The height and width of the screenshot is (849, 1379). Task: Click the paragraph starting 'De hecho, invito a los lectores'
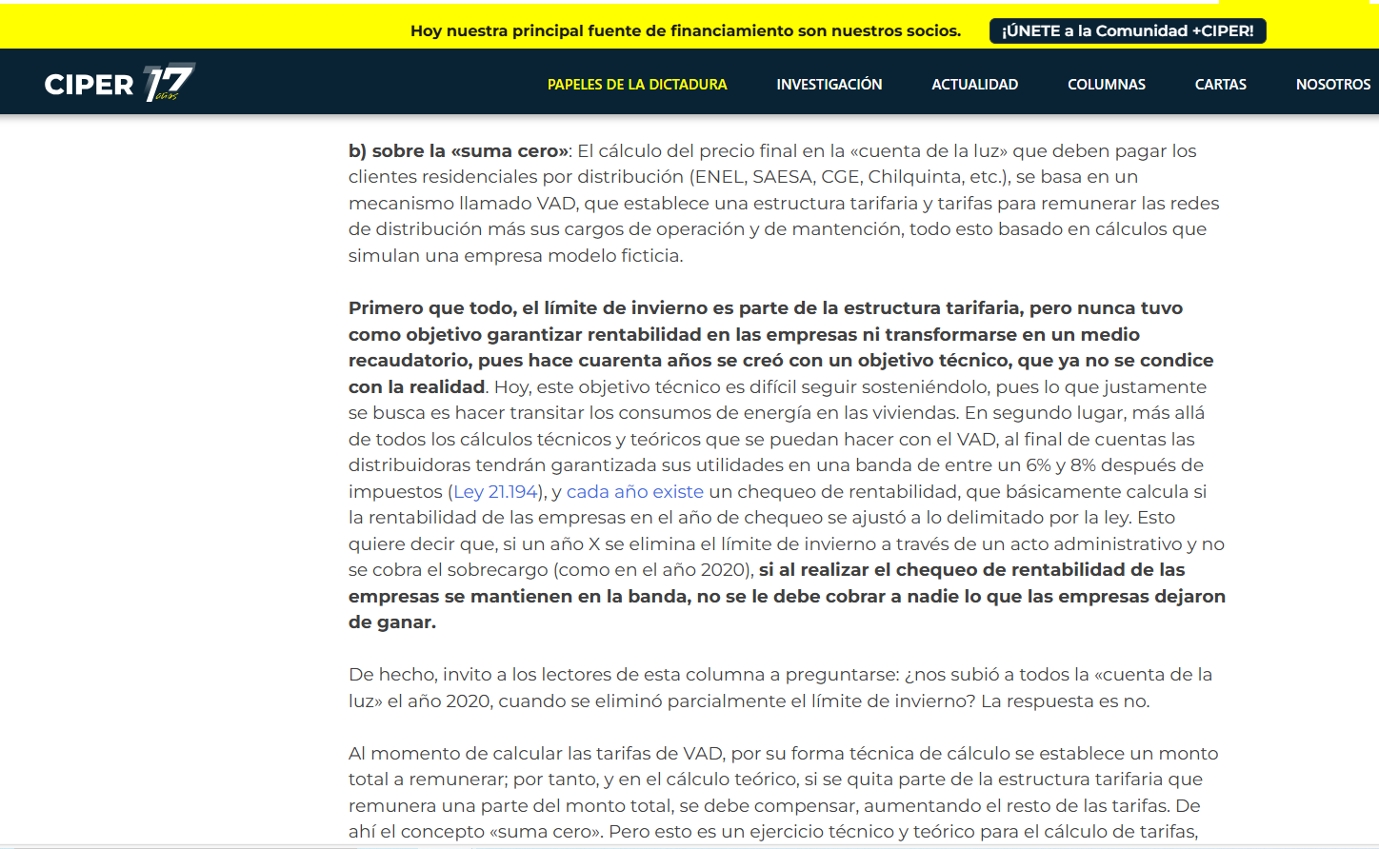pyautogui.click(x=780, y=687)
